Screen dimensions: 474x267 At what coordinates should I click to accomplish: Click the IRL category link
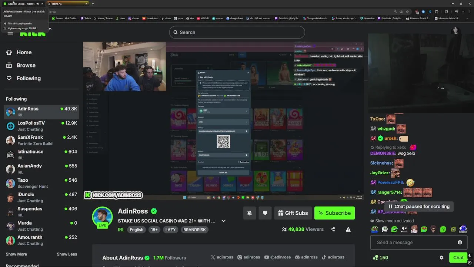pos(121,230)
